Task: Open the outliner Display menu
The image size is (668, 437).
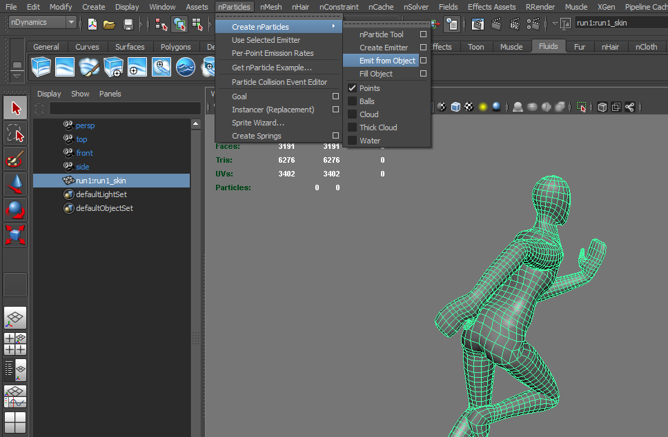Action: pos(49,94)
